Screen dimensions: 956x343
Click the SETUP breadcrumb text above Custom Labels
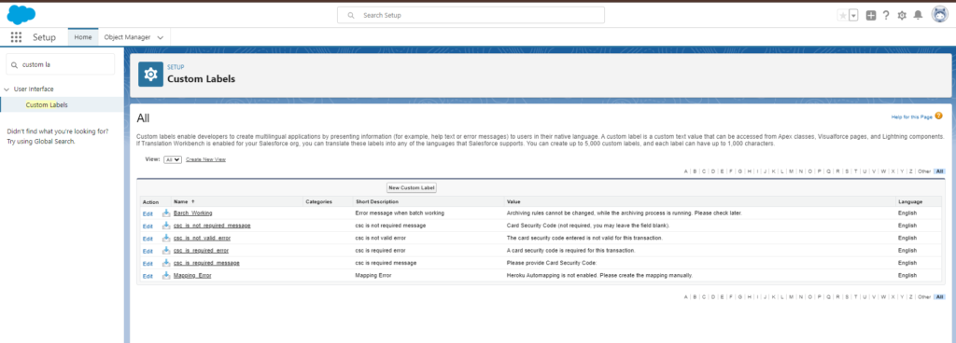[176, 67]
